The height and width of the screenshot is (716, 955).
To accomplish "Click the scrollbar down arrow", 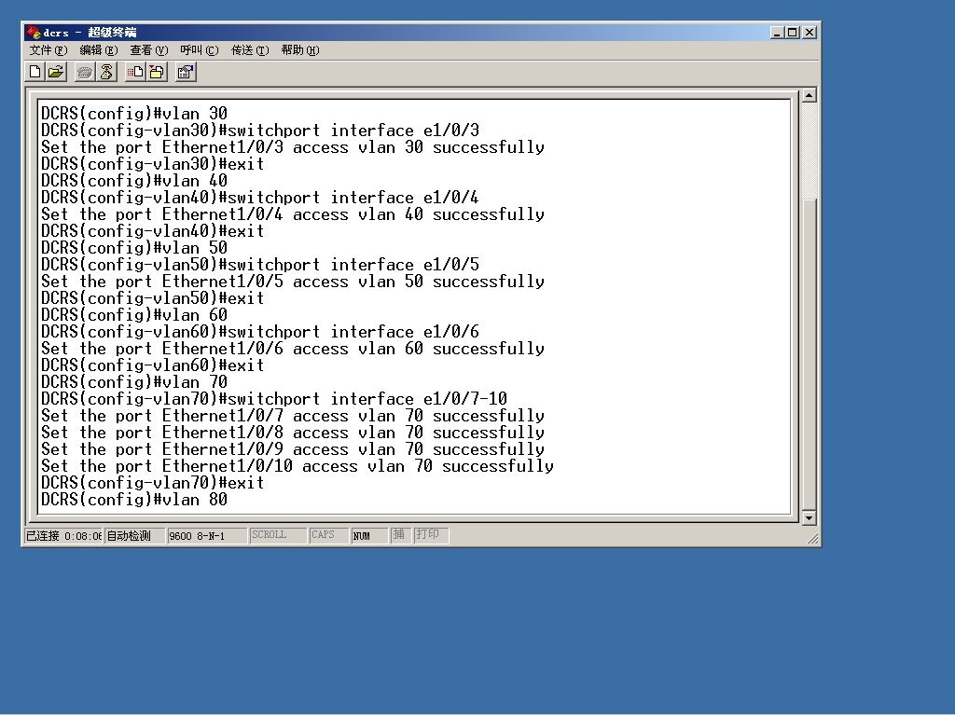I will 809,517.
